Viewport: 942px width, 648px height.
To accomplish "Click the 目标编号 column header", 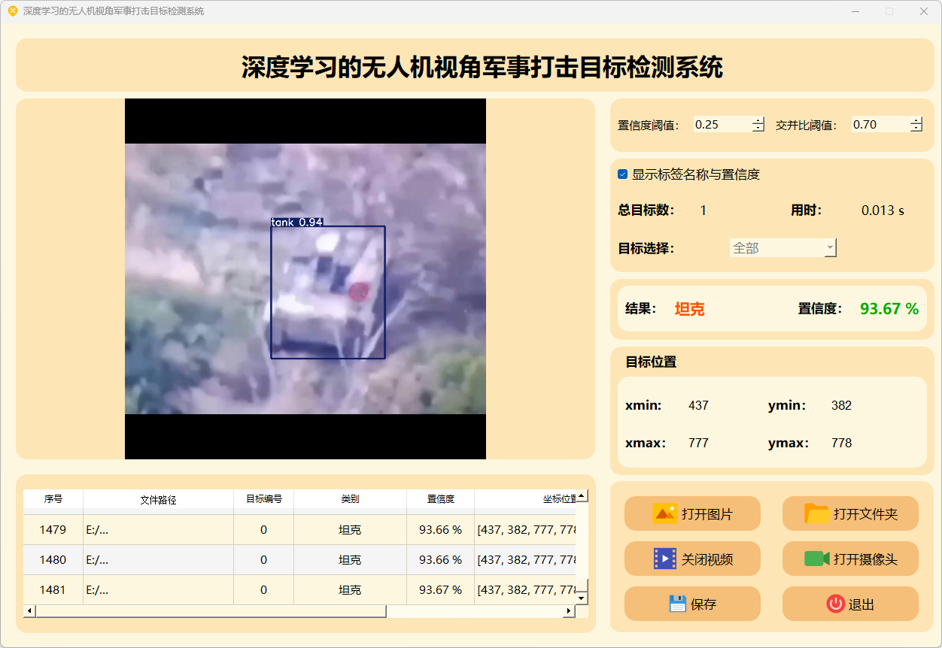I will coord(263,499).
